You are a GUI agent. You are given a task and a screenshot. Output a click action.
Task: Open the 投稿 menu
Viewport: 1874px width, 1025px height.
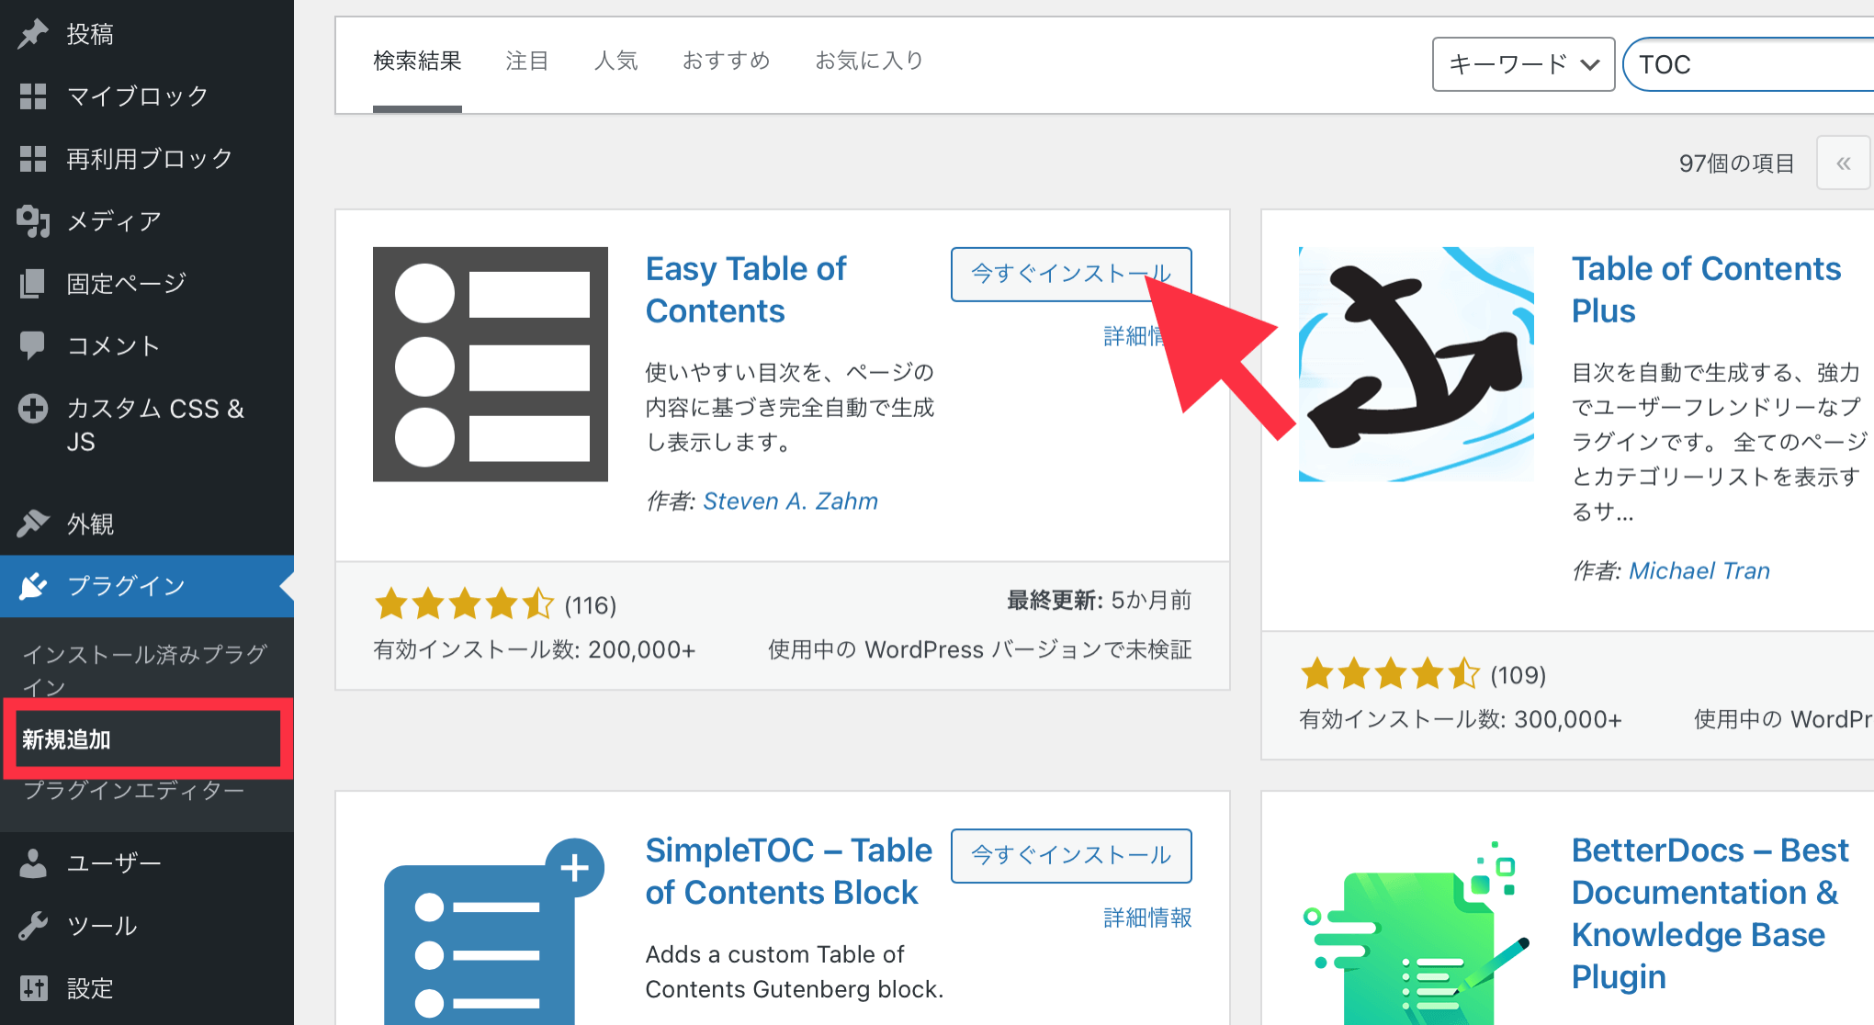click(x=147, y=34)
